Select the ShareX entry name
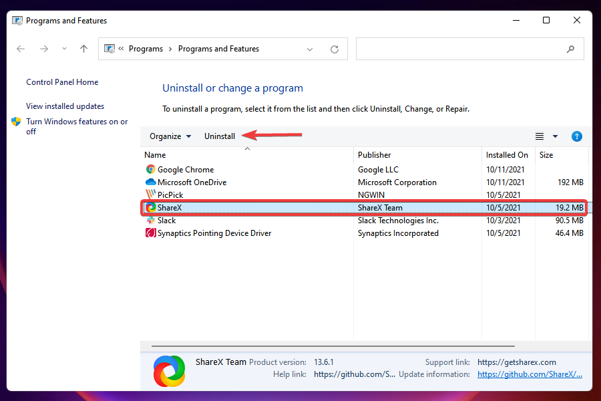The image size is (601, 401). coord(170,207)
